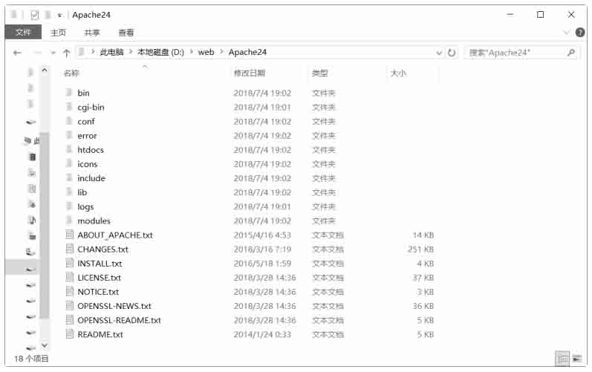The height and width of the screenshot is (372, 592).
Task: Expand the ribbon with the chevron
Action: pyautogui.click(x=566, y=33)
